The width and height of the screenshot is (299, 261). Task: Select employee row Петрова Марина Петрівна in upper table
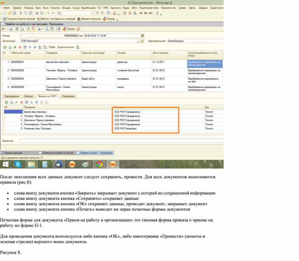112,72
